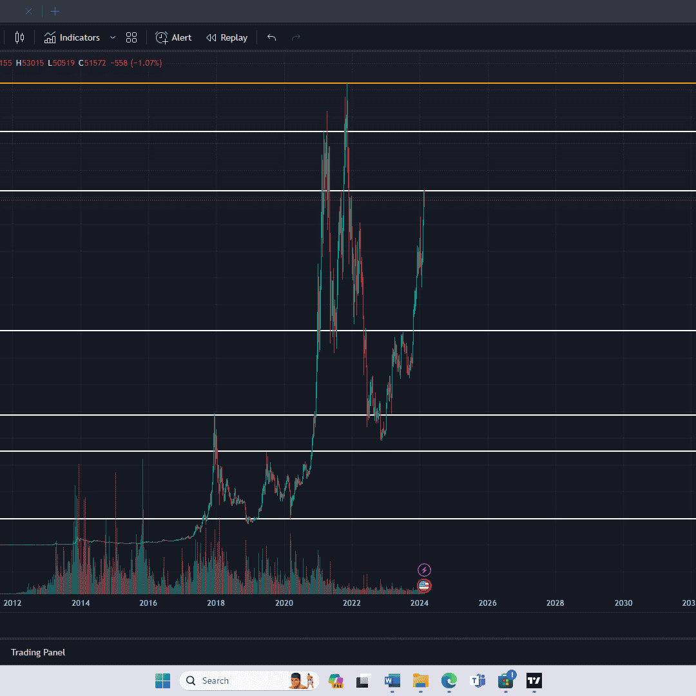
Task: Open the Indicators dialog
Action: tap(72, 37)
